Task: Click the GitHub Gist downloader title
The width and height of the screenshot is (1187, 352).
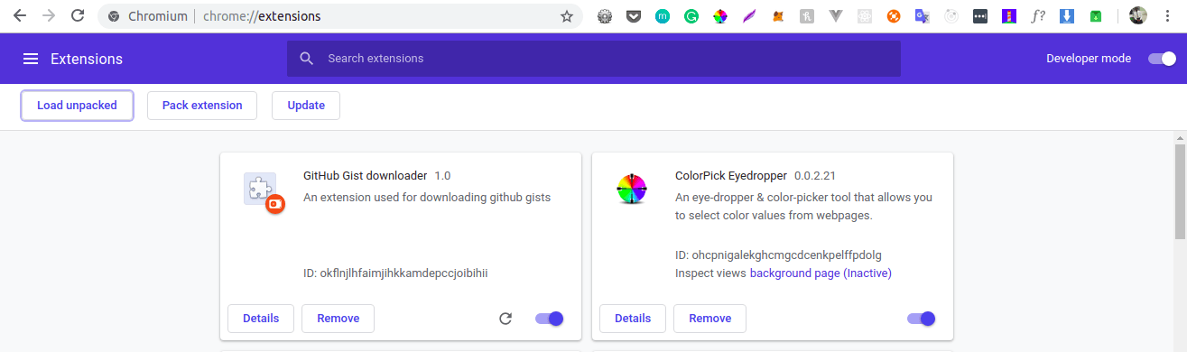Action: 365,175
